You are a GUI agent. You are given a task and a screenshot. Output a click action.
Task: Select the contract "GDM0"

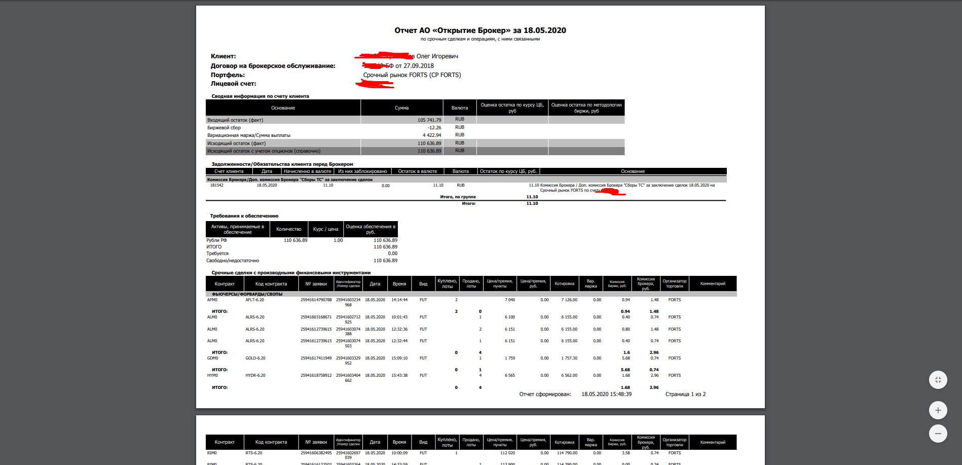212,359
